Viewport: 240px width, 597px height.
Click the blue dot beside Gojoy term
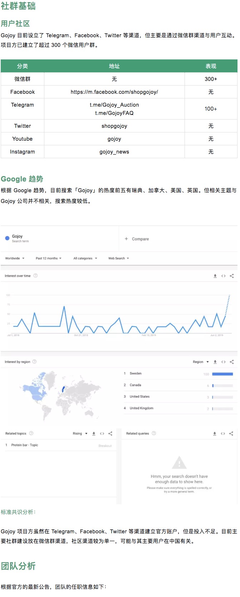coord(7,238)
